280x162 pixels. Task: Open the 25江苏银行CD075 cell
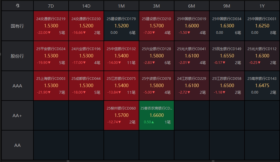click(x=121, y=86)
